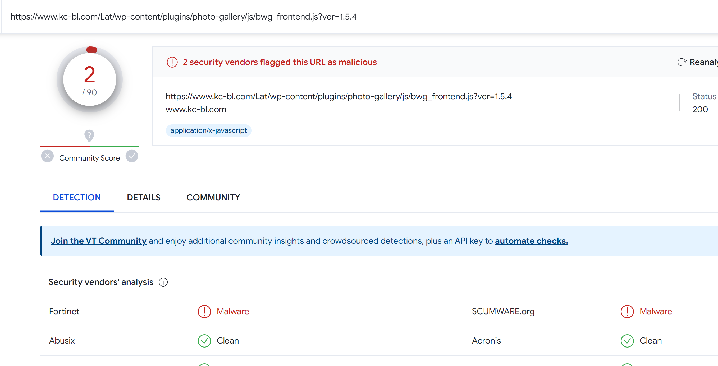The height and width of the screenshot is (366, 718).
Task: Click the Fortinet vendor name
Action: [x=64, y=311]
